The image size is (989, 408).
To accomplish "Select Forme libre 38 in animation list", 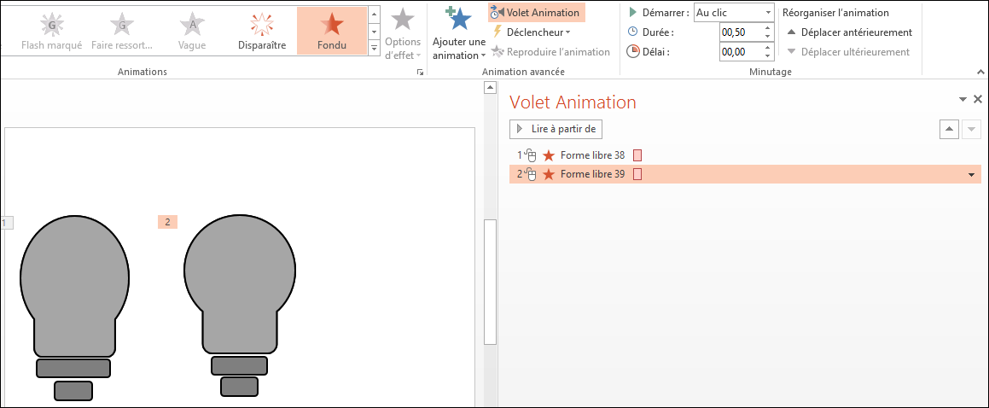I will coord(592,155).
